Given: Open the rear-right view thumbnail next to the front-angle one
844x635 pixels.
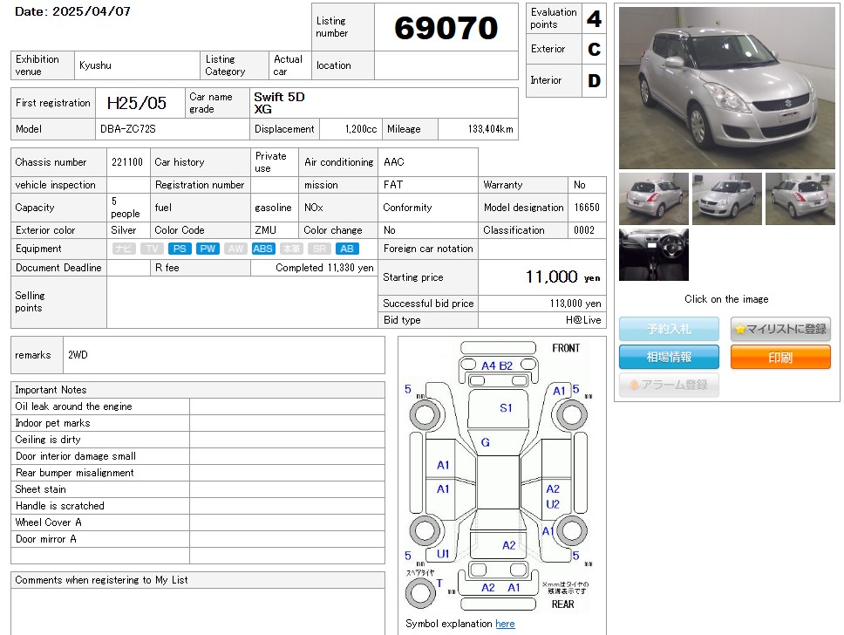Looking at the screenshot, I should coord(800,199).
